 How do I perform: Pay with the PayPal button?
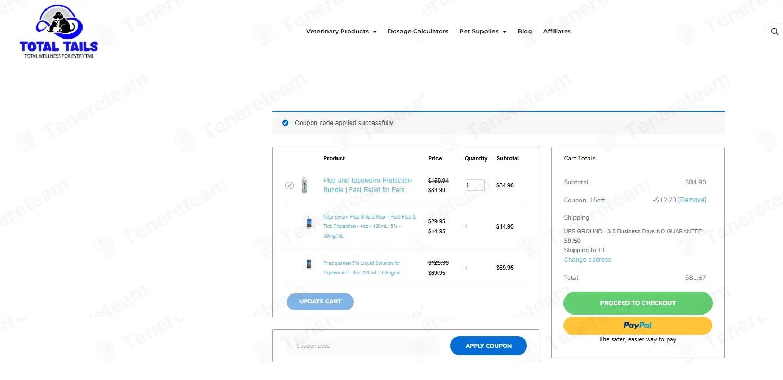[x=638, y=326]
